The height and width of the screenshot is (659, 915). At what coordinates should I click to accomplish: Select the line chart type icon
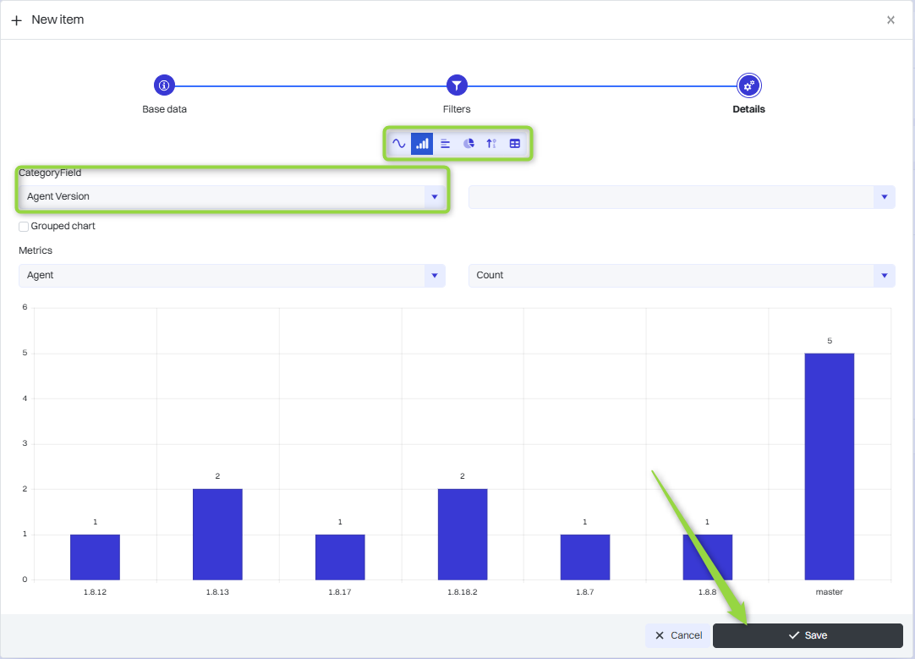(398, 144)
